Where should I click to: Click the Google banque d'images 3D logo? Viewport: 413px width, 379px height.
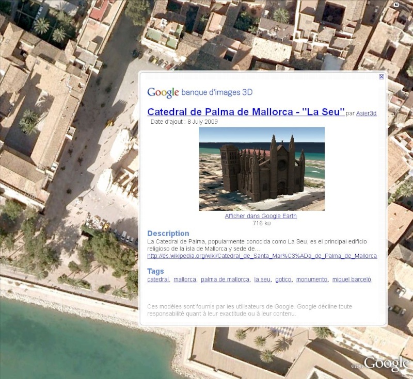[x=200, y=92]
